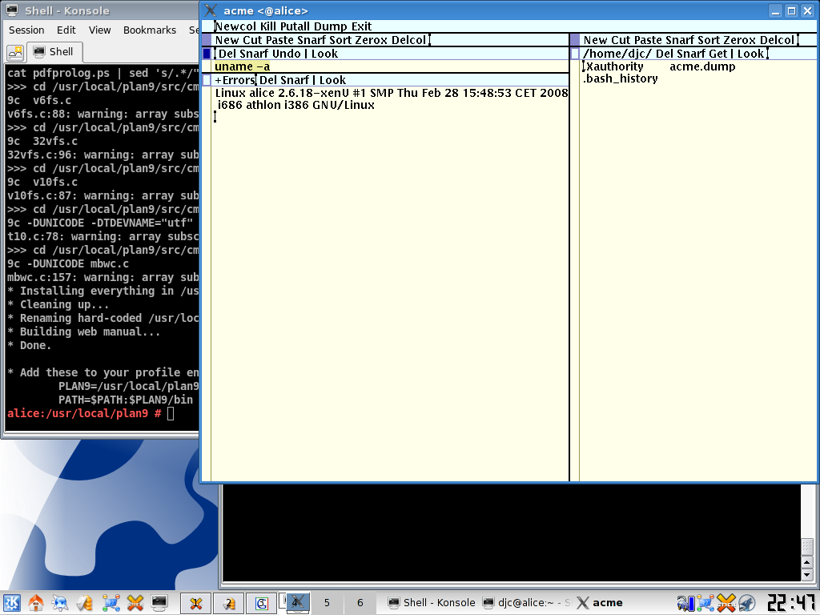
Task: Click the new session icon in Konsole
Action: pyautogui.click(x=15, y=52)
